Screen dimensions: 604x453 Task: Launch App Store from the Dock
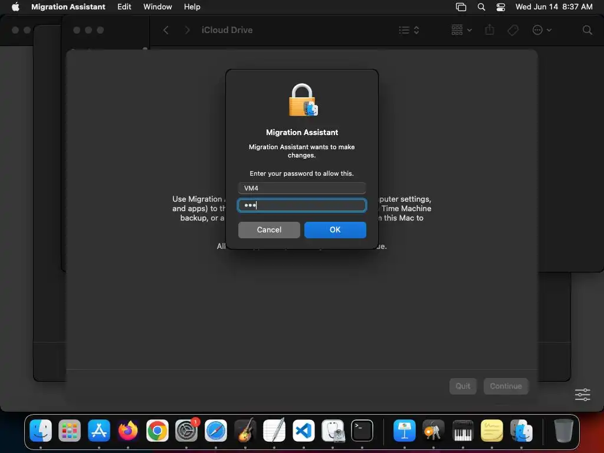(x=99, y=430)
